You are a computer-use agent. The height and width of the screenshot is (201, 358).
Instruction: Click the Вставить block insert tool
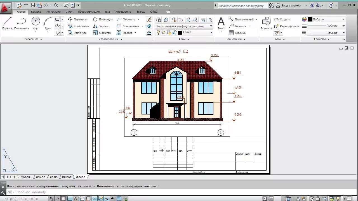[266, 24]
